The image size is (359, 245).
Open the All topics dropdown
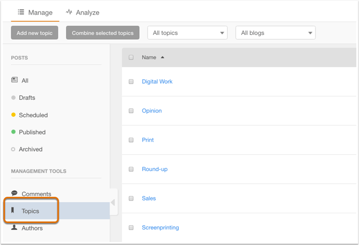[x=187, y=33]
